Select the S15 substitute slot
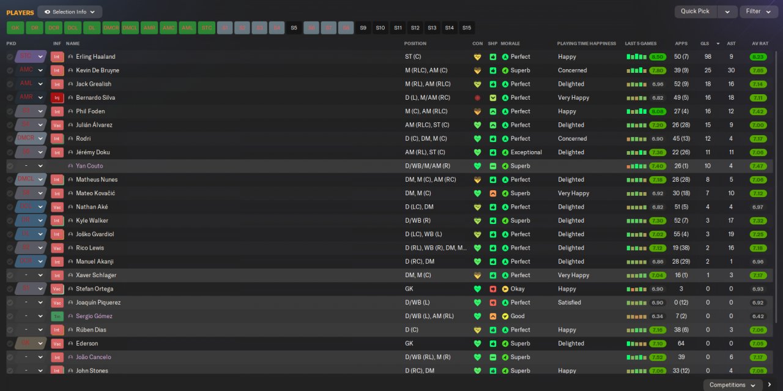 coord(467,28)
